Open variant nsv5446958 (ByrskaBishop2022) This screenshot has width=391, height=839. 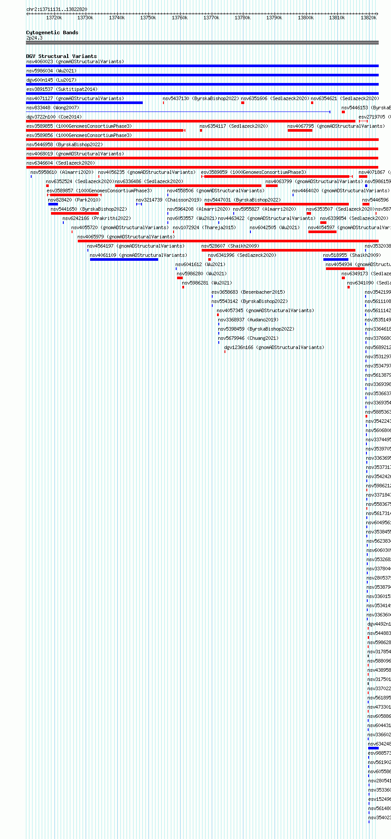(65, 144)
